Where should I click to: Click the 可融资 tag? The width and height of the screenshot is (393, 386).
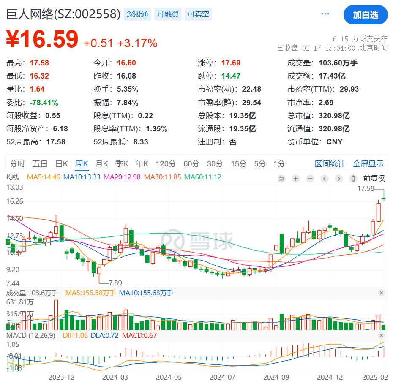(x=168, y=14)
